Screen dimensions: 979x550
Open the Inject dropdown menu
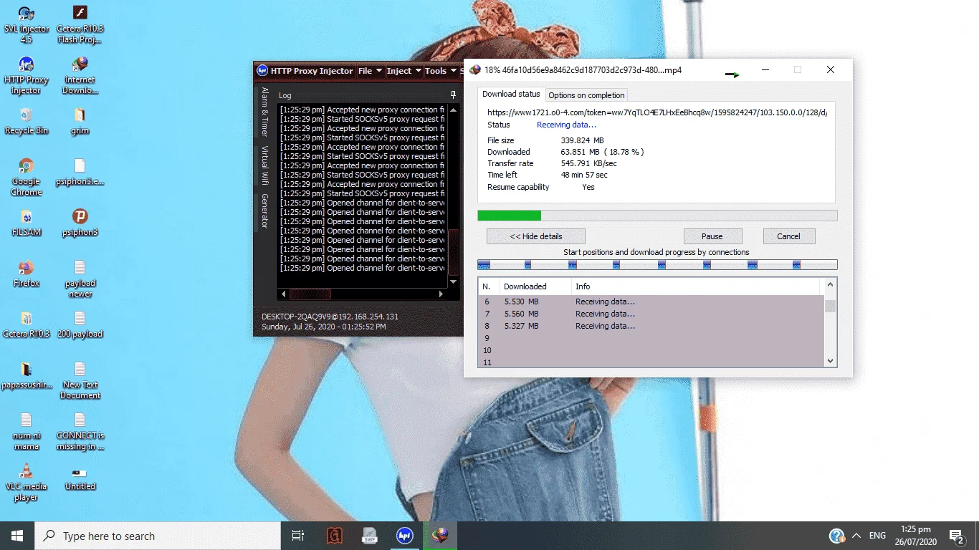pyautogui.click(x=404, y=71)
